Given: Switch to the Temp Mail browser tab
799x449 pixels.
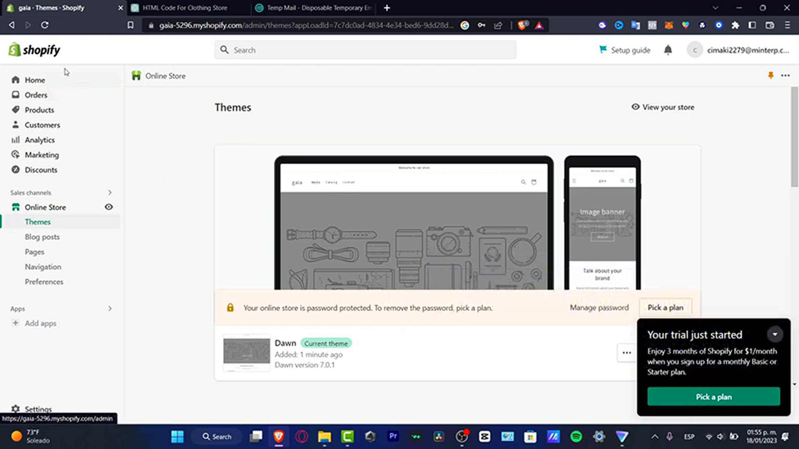Looking at the screenshot, I should point(312,8).
